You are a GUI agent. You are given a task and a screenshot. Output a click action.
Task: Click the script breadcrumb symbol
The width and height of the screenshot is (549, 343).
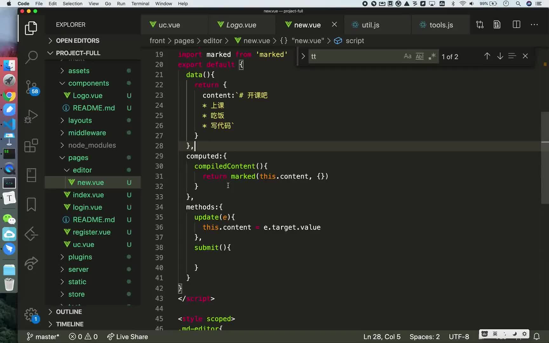355,41
